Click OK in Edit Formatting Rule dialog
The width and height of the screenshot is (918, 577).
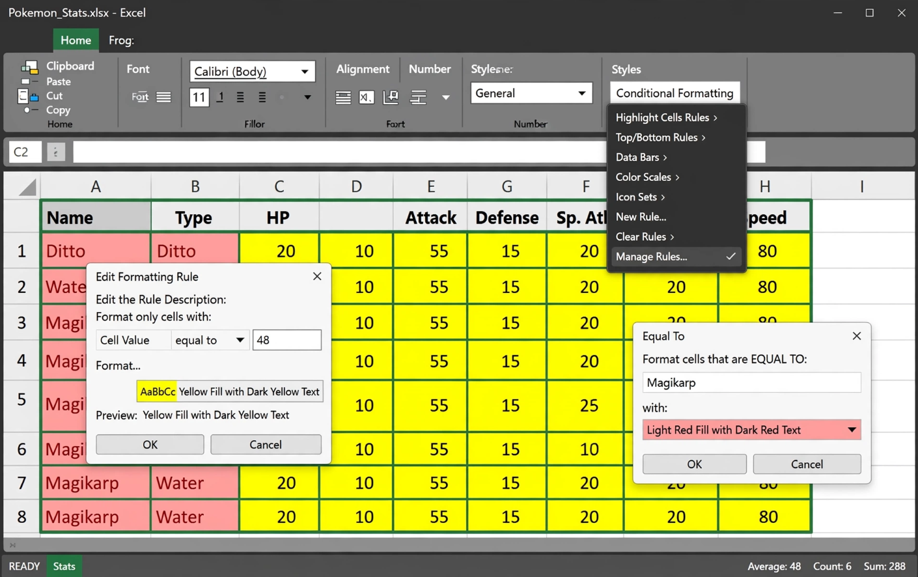click(150, 445)
